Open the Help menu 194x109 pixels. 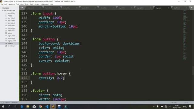click(x=51, y=4)
